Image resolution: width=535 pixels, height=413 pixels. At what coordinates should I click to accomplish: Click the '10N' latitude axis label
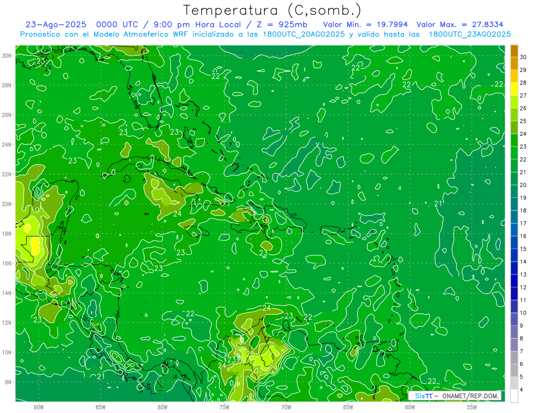click(x=7, y=352)
